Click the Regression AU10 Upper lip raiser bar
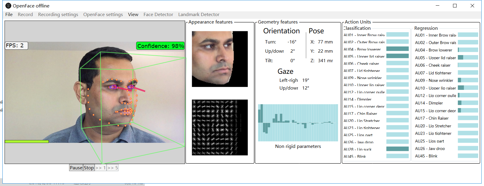Image resolution: width=484 pixels, height=186 pixels. (x=468, y=87)
